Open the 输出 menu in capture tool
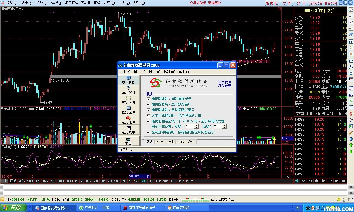The width and height of the screenshot is (354, 212). pos(154,71)
